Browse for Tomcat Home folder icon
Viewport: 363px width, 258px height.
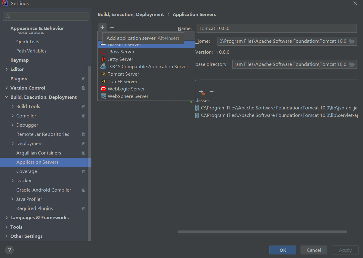[352, 41]
